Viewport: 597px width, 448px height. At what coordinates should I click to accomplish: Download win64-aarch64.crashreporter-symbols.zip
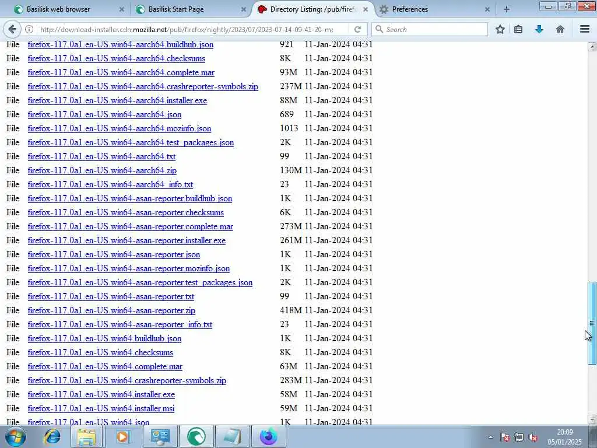143,86
